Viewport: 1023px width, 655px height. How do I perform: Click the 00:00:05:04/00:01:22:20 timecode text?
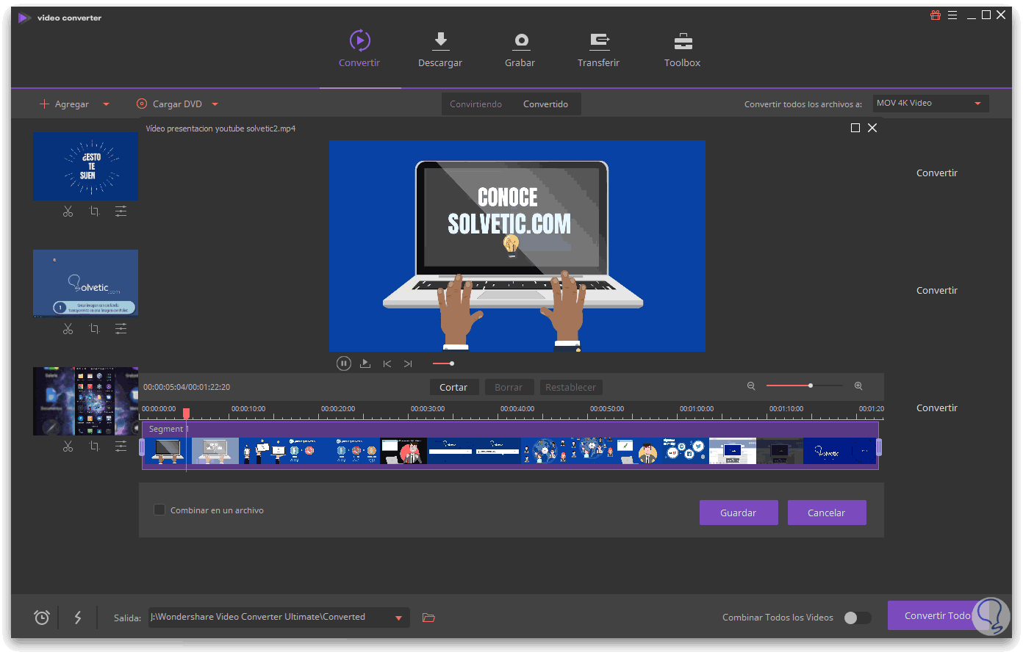click(x=187, y=387)
